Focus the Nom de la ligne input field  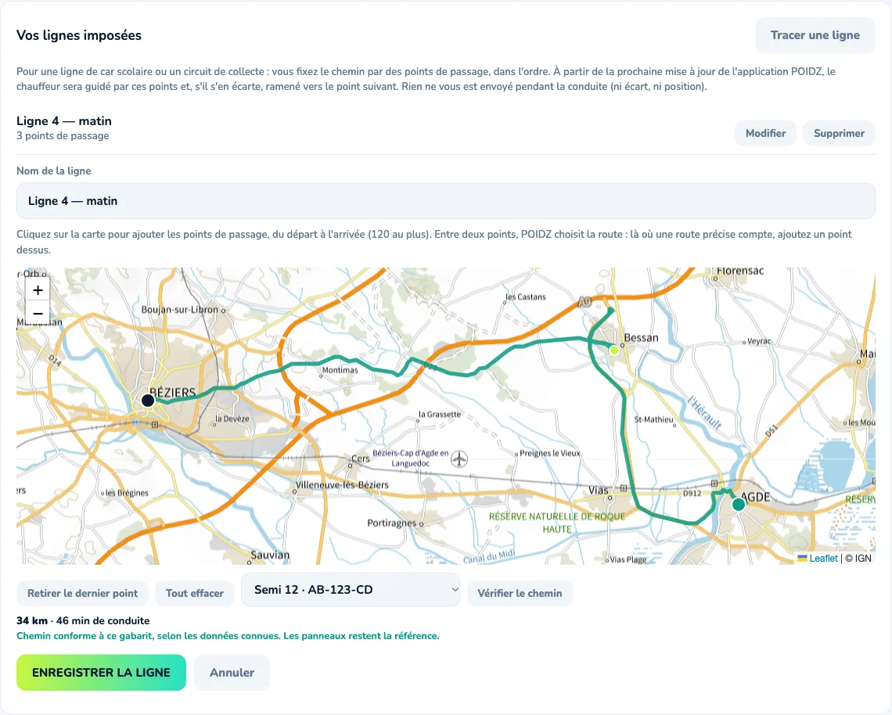(445, 201)
